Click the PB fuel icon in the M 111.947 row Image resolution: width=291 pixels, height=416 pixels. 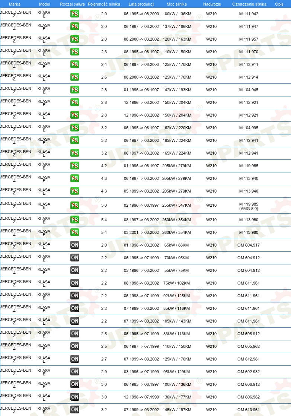click(75, 26)
